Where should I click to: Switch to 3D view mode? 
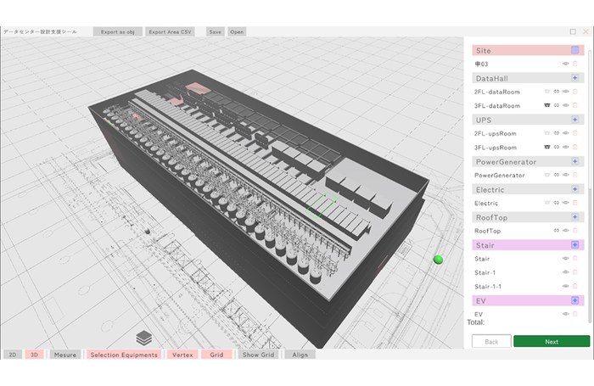(x=34, y=355)
